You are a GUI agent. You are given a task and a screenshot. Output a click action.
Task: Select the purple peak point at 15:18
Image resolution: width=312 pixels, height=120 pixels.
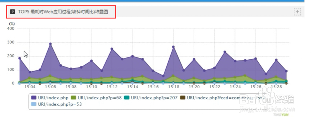tap(173, 47)
